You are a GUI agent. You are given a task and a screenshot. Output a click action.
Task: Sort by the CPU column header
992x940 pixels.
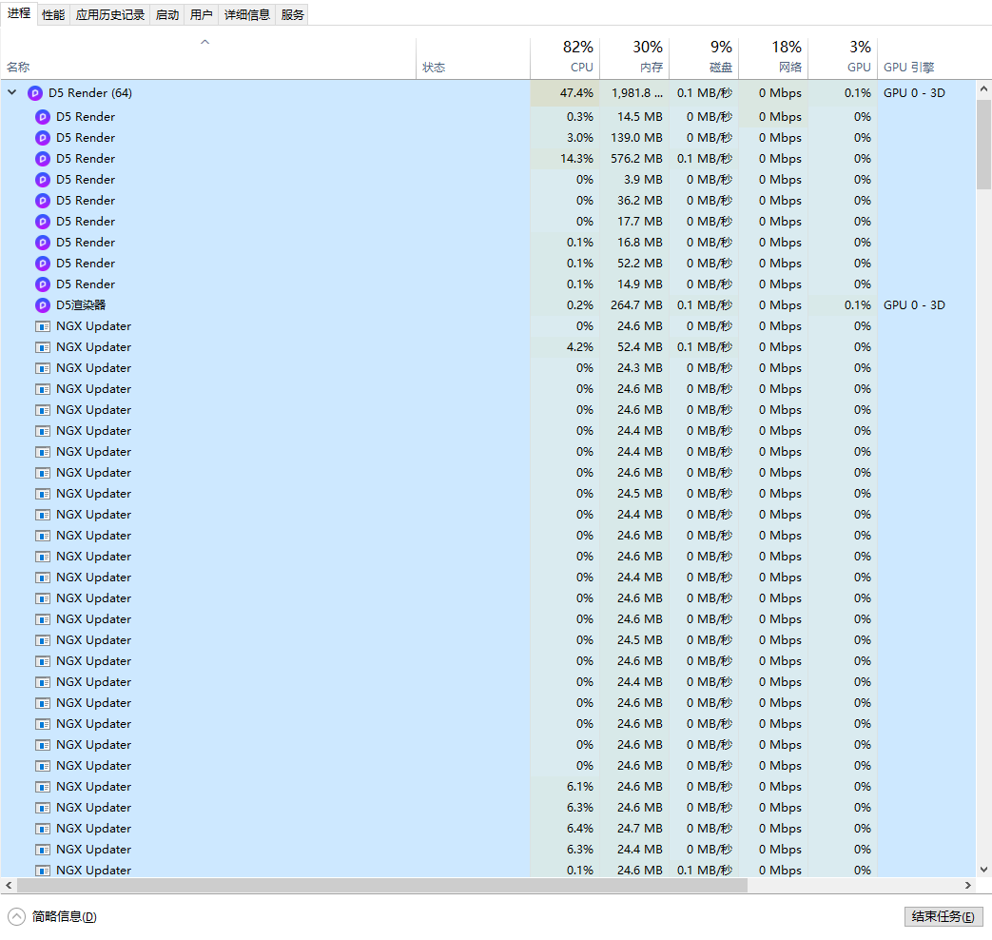(x=565, y=58)
